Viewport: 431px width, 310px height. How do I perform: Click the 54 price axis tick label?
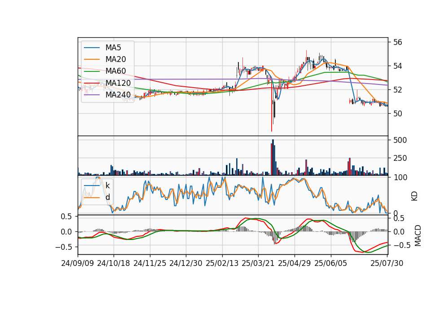tap(397, 66)
